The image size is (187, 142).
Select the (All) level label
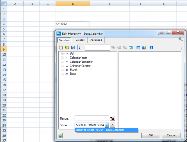tap(72, 54)
